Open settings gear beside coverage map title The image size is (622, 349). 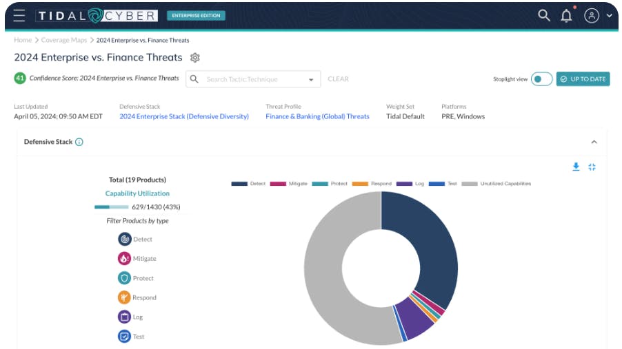pos(195,58)
